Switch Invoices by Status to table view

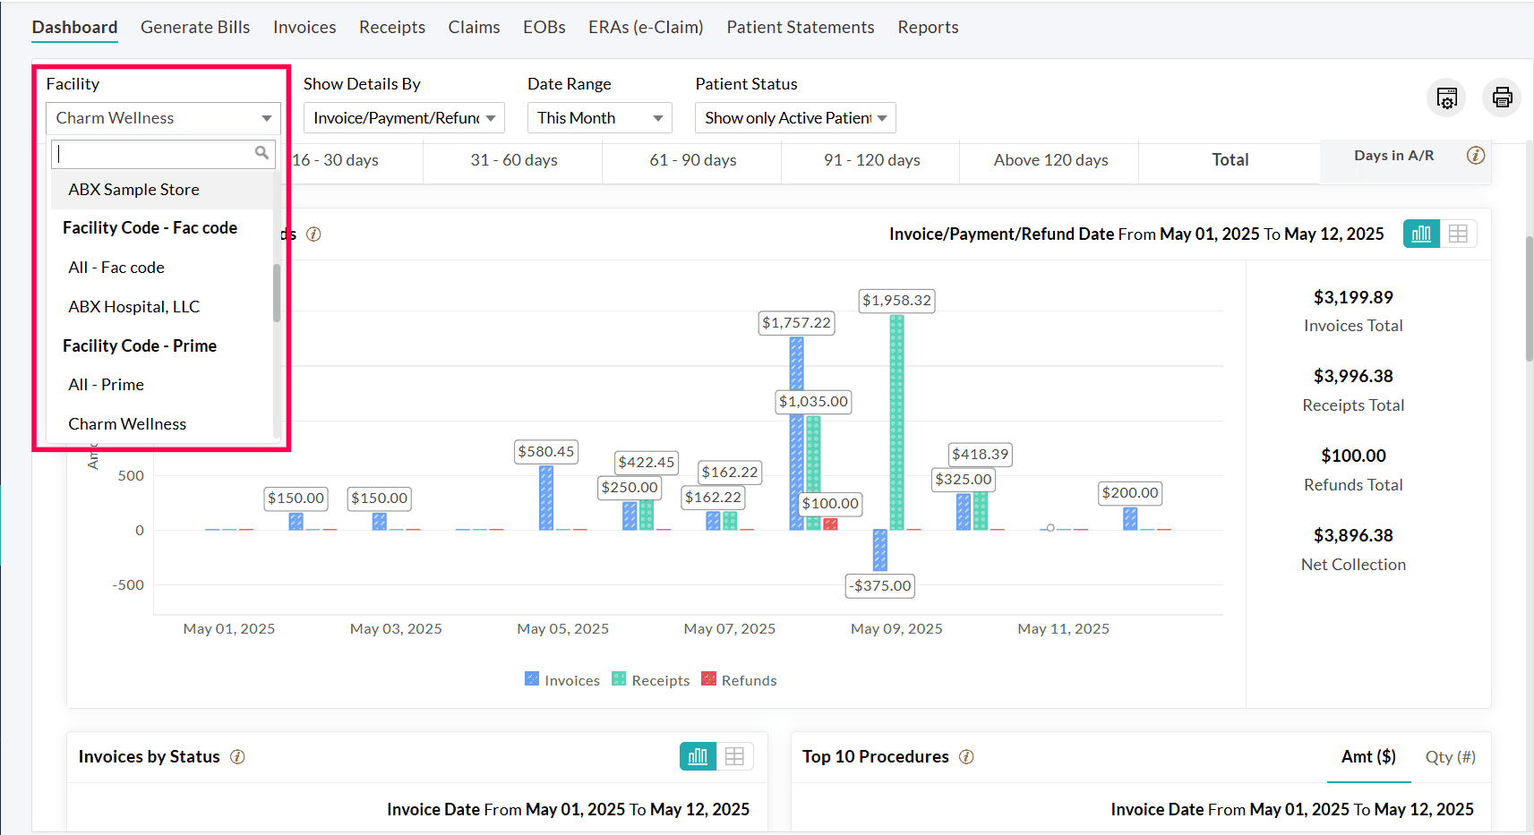pos(734,757)
